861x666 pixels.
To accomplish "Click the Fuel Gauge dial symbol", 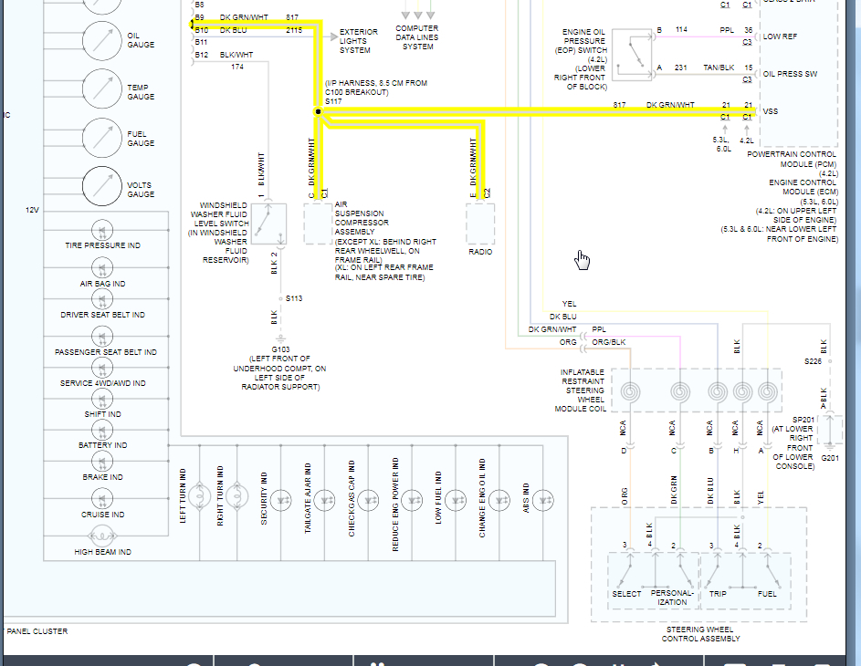I will click(102, 139).
